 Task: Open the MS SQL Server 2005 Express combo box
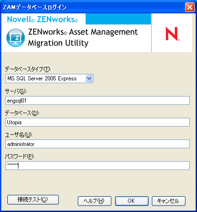tap(49, 79)
